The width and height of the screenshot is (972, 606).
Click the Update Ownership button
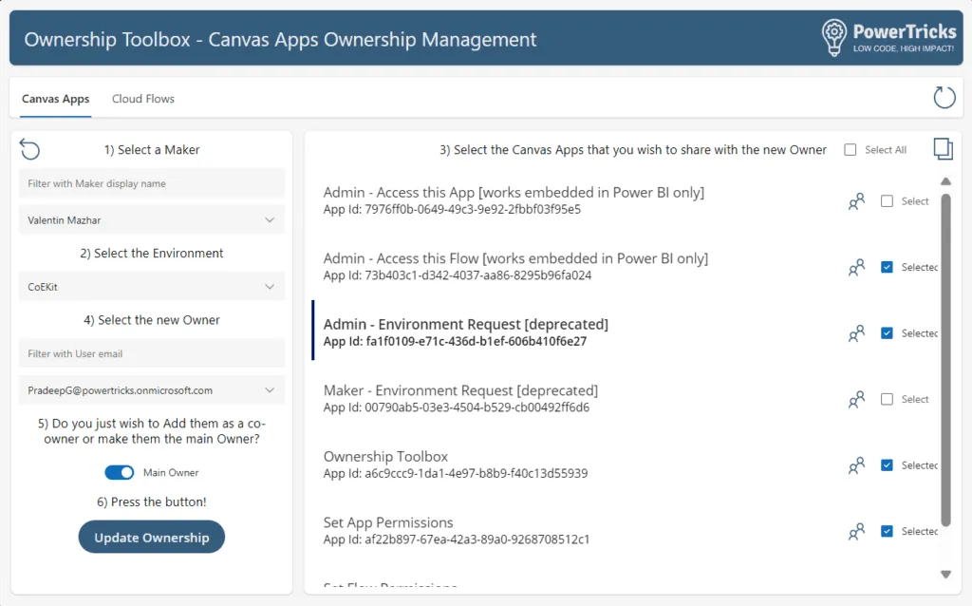click(x=151, y=538)
